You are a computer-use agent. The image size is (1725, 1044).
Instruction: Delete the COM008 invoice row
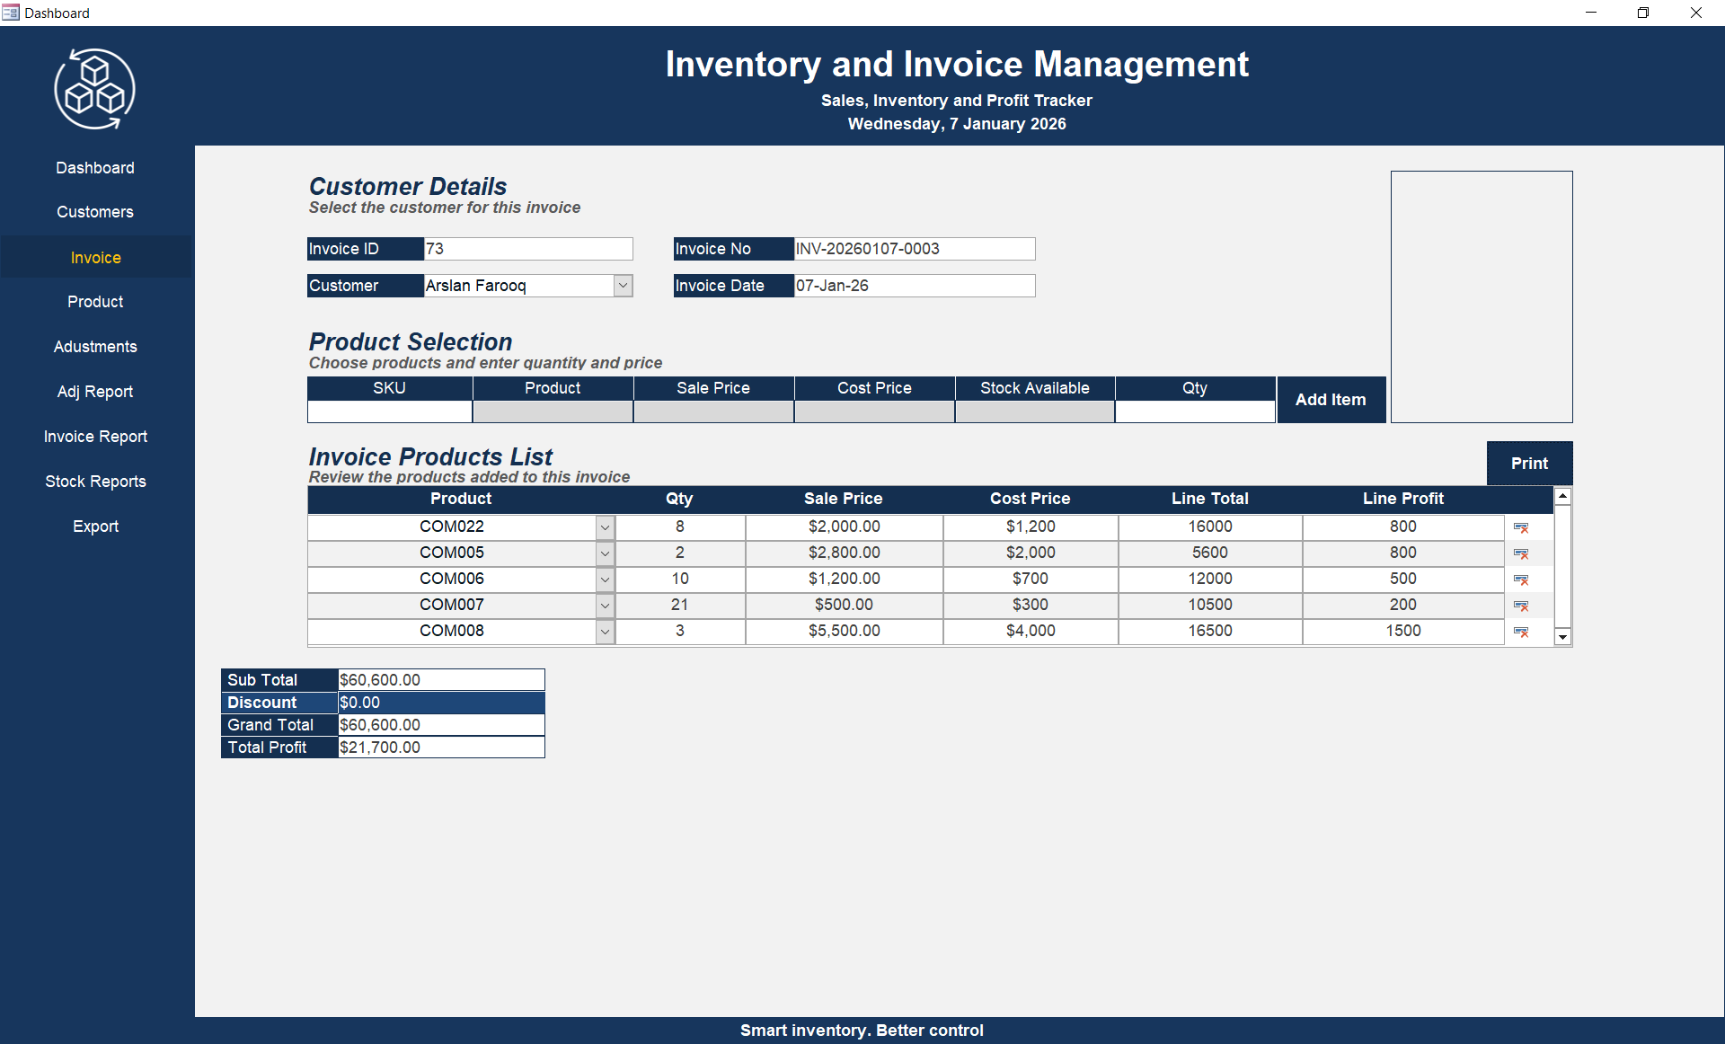click(1521, 632)
